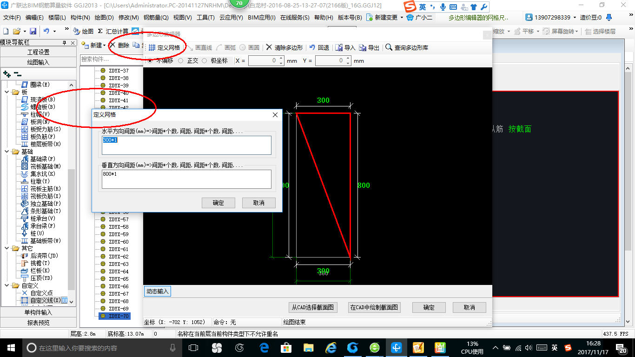Click 报表预览 navigation button
Screen dimensions: 635x357
pos(38,322)
